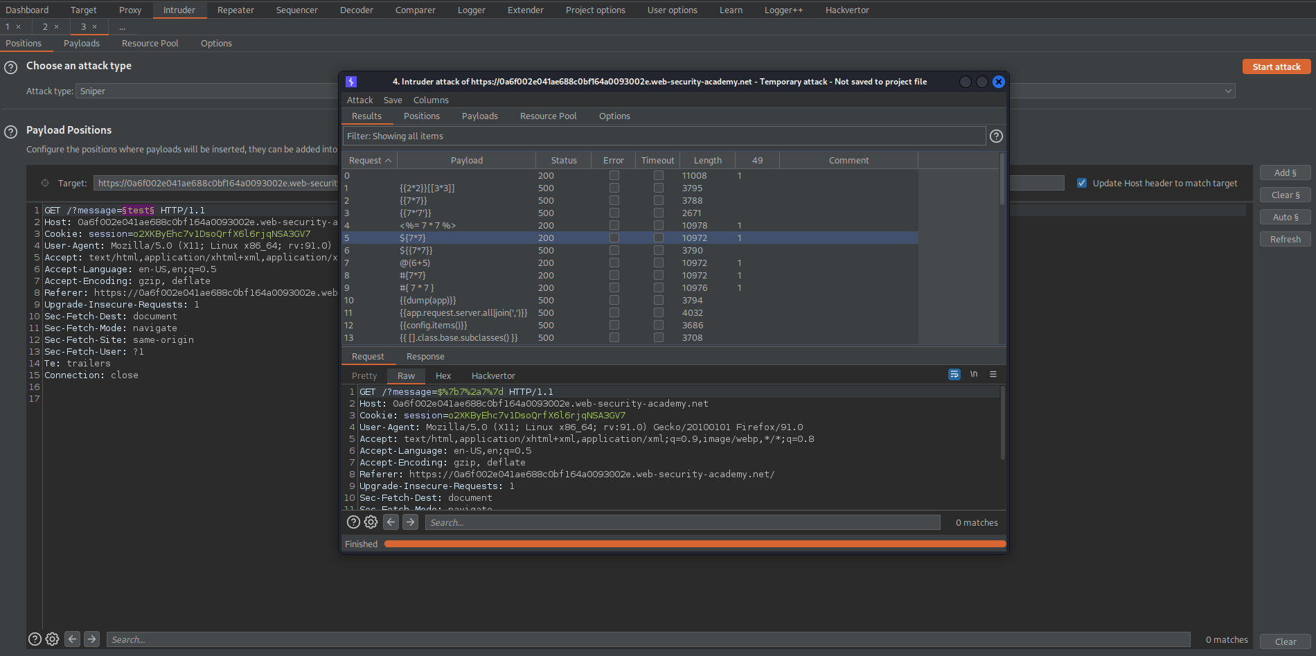Open search settings gear in main editor
The height and width of the screenshot is (656, 1316).
[x=53, y=639]
